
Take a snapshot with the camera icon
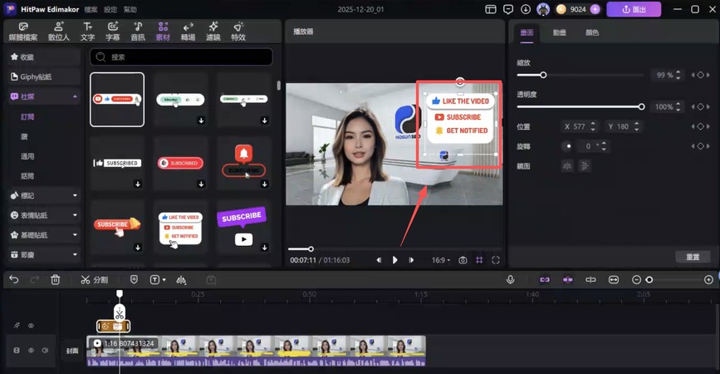click(x=463, y=260)
